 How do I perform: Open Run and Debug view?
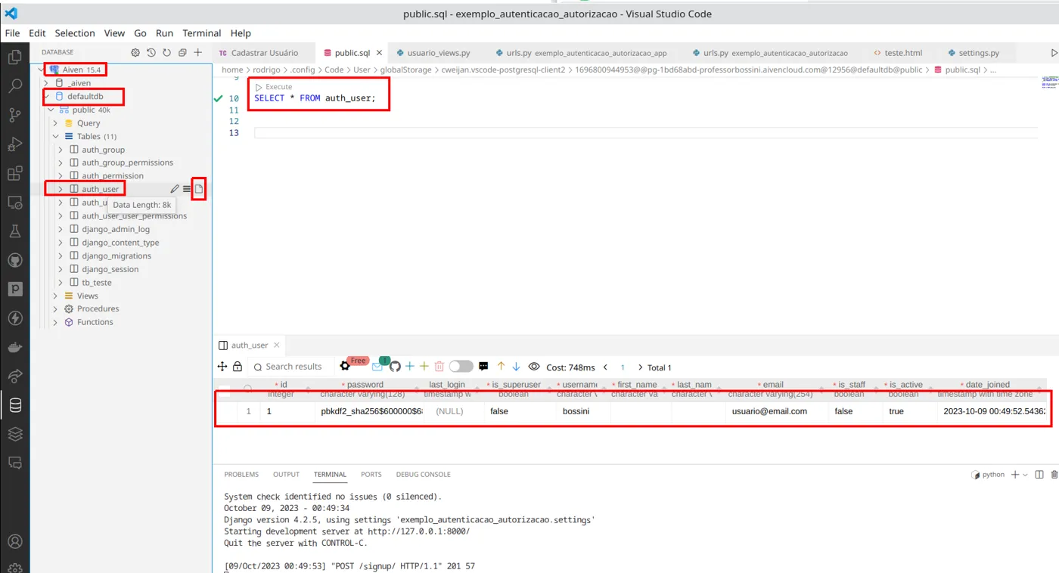pyautogui.click(x=14, y=144)
